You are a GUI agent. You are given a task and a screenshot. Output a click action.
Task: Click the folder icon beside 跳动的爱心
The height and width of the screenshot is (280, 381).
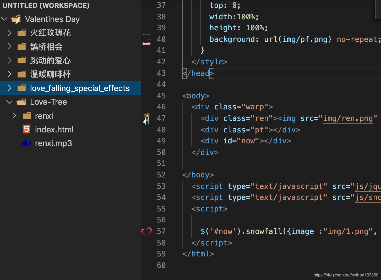(x=21, y=60)
